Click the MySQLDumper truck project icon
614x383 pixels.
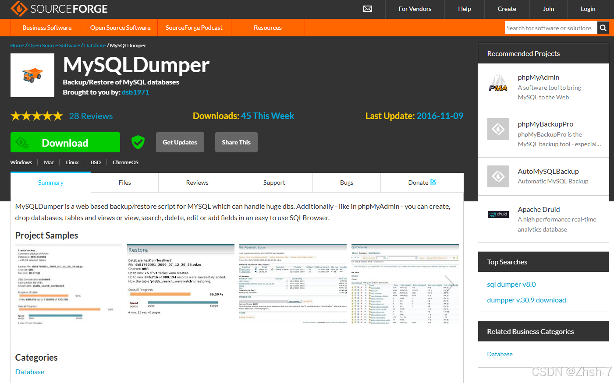pyautogui.click(x=32, y=75)
